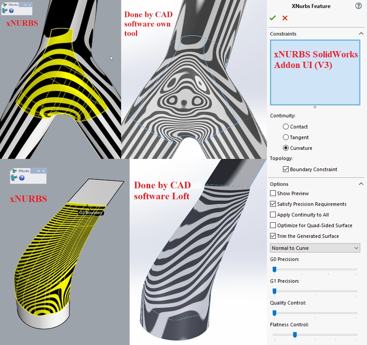Close the top XNurbs floating toolbar
This screenshot has width=367, height=345.
30,5
